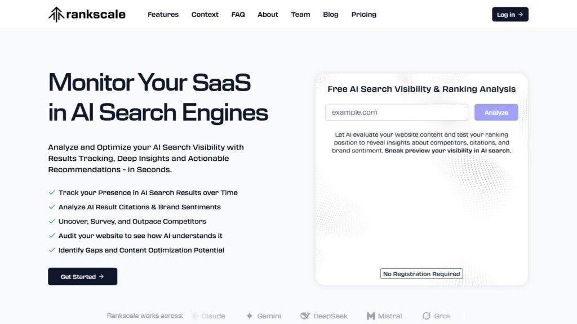Visit the Team page
Viewport: 577px width, 324px height.
pos(300,15)
